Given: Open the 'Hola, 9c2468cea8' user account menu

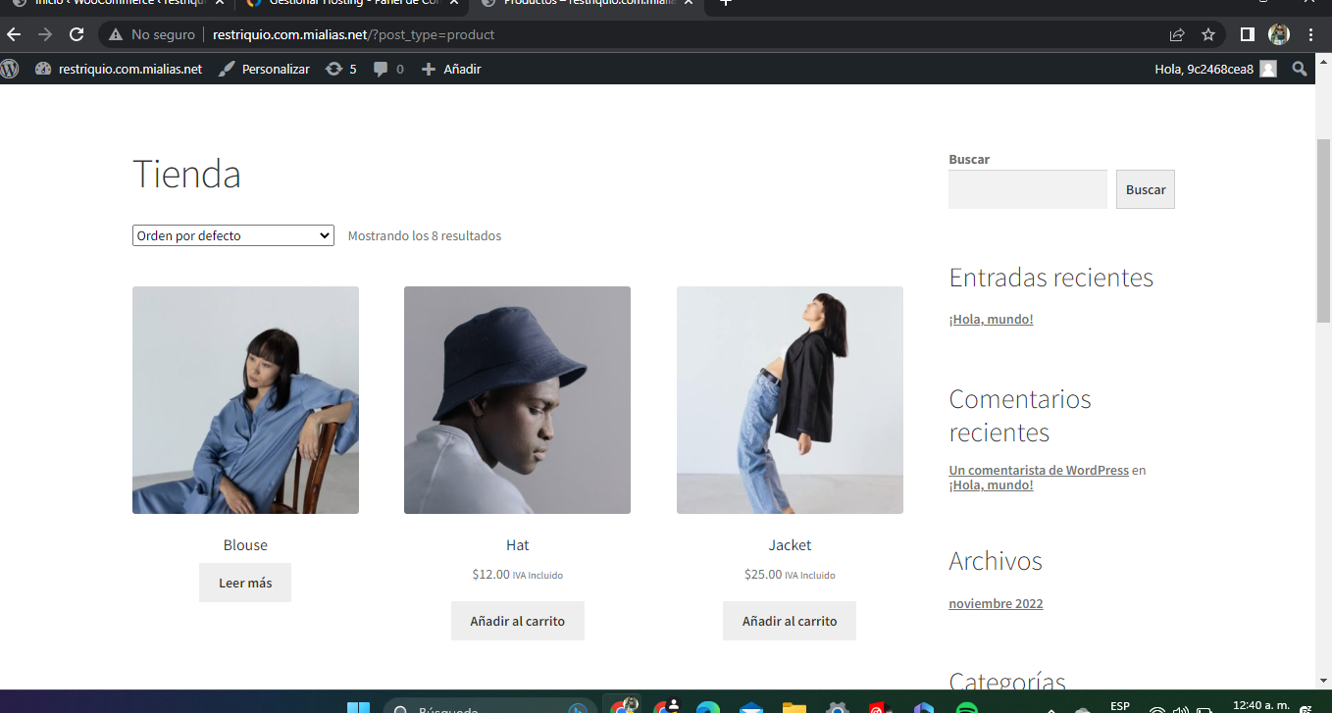Looking at the screenshot, I should (1216, 69).
